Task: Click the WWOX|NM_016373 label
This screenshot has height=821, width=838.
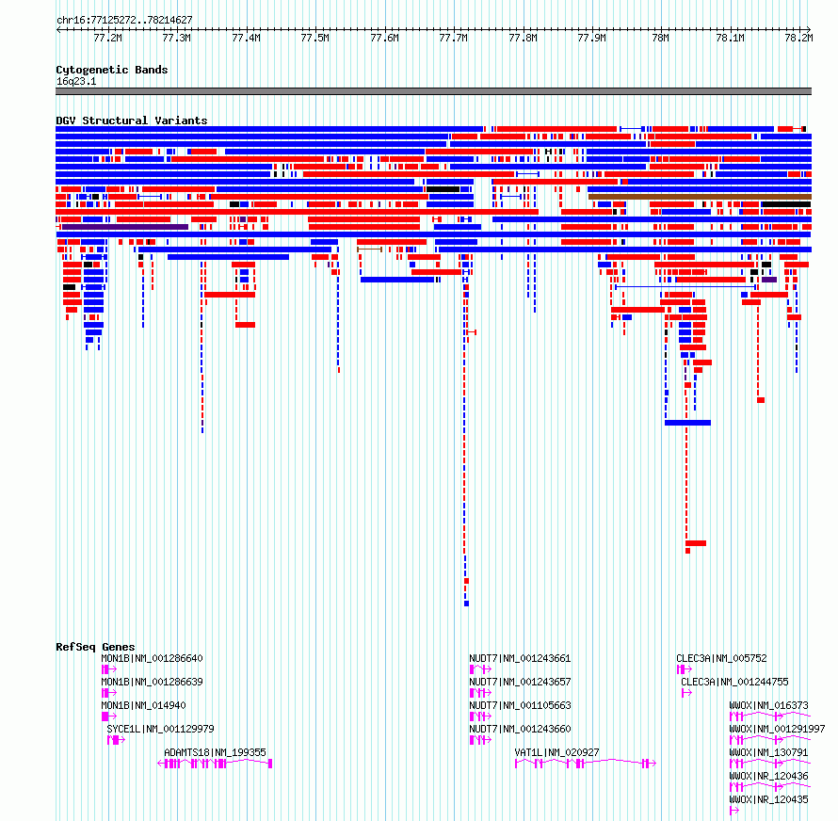Action: pos(769,705)
